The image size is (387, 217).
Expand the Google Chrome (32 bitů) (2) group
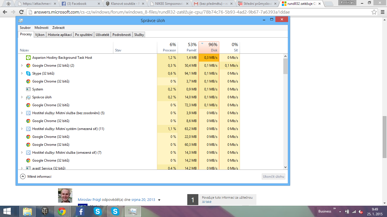point(22,66)
